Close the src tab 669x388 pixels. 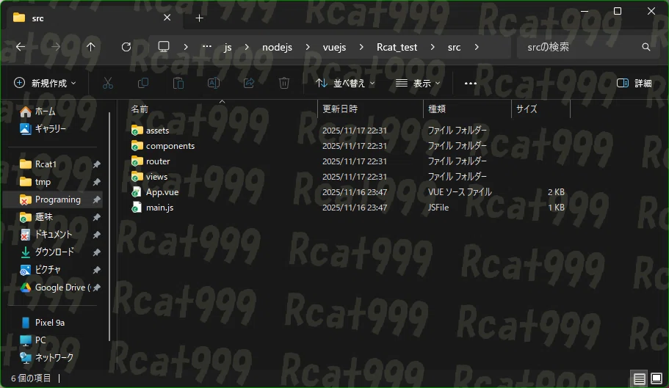167,18
